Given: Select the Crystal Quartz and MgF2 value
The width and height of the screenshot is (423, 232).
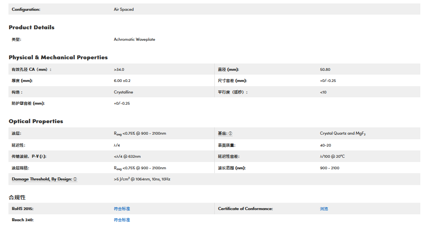Looking at the screenshot, I should (x=343, y=134).
